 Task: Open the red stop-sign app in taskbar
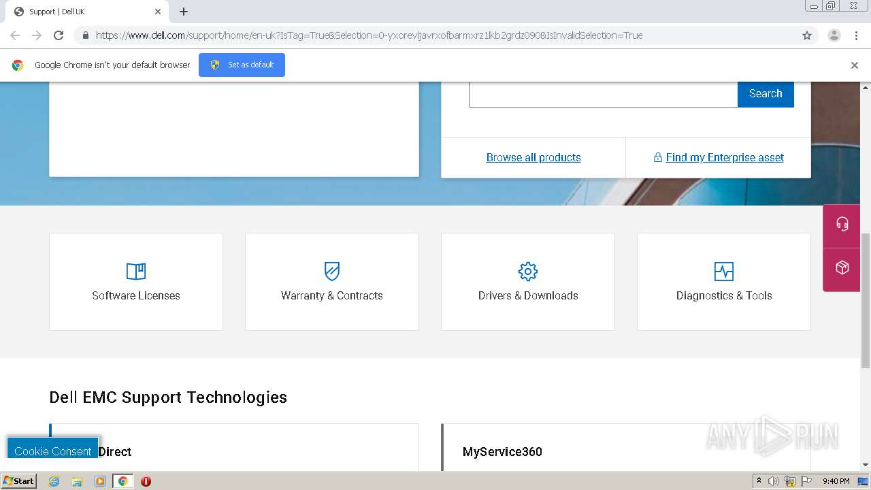[x=146, y=481]
